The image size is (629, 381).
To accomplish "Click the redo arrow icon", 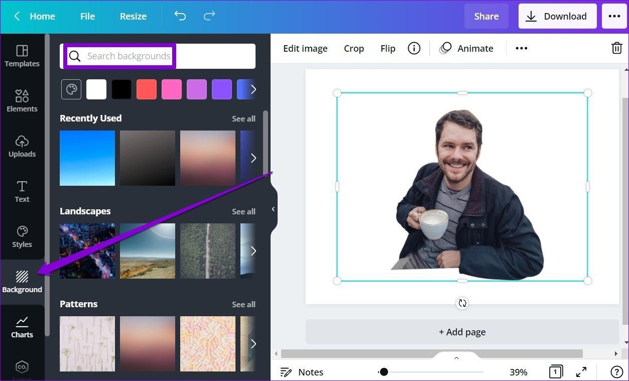I will (x=209, y=16).
